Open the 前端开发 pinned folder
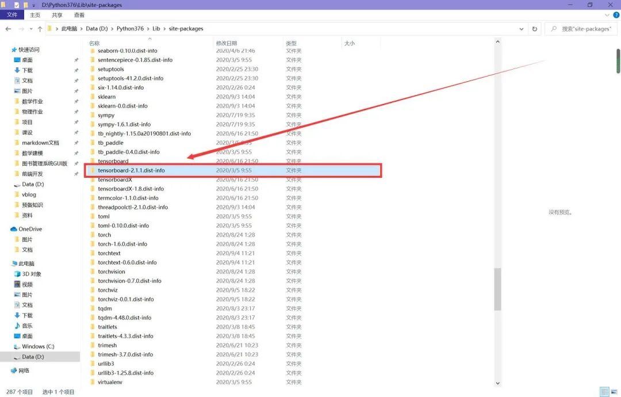Screen dimensions: 621x397 (32, 174)
